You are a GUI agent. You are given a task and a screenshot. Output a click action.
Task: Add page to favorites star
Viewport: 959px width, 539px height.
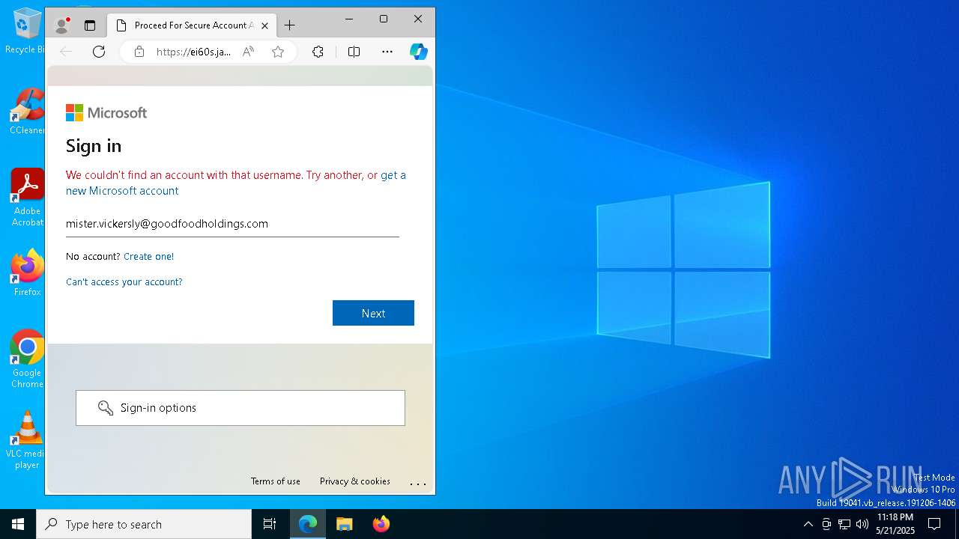[x=278, y=52]
